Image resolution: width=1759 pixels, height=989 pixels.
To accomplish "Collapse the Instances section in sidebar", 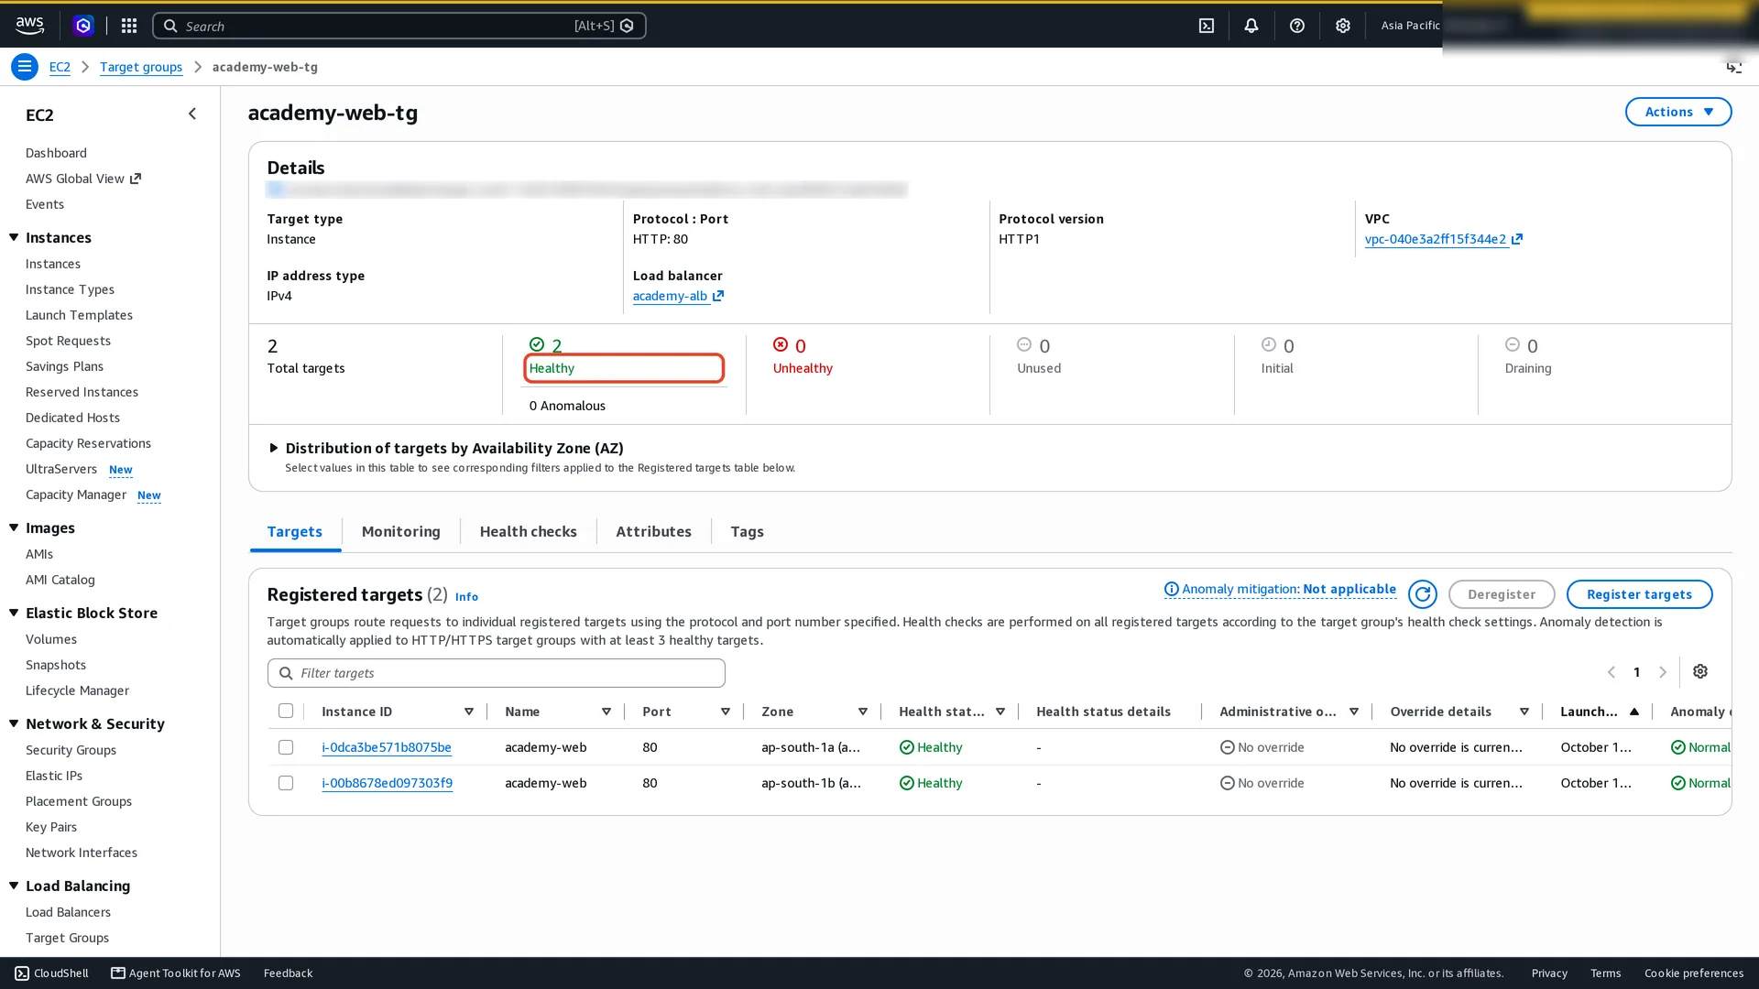I will 14,237.
